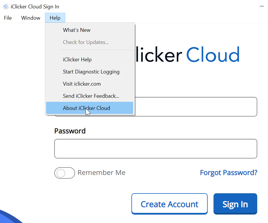Image resolution: width=268 pixels, height=223 pixels.
Task: Open the Window menu
Action: [30, 18]
